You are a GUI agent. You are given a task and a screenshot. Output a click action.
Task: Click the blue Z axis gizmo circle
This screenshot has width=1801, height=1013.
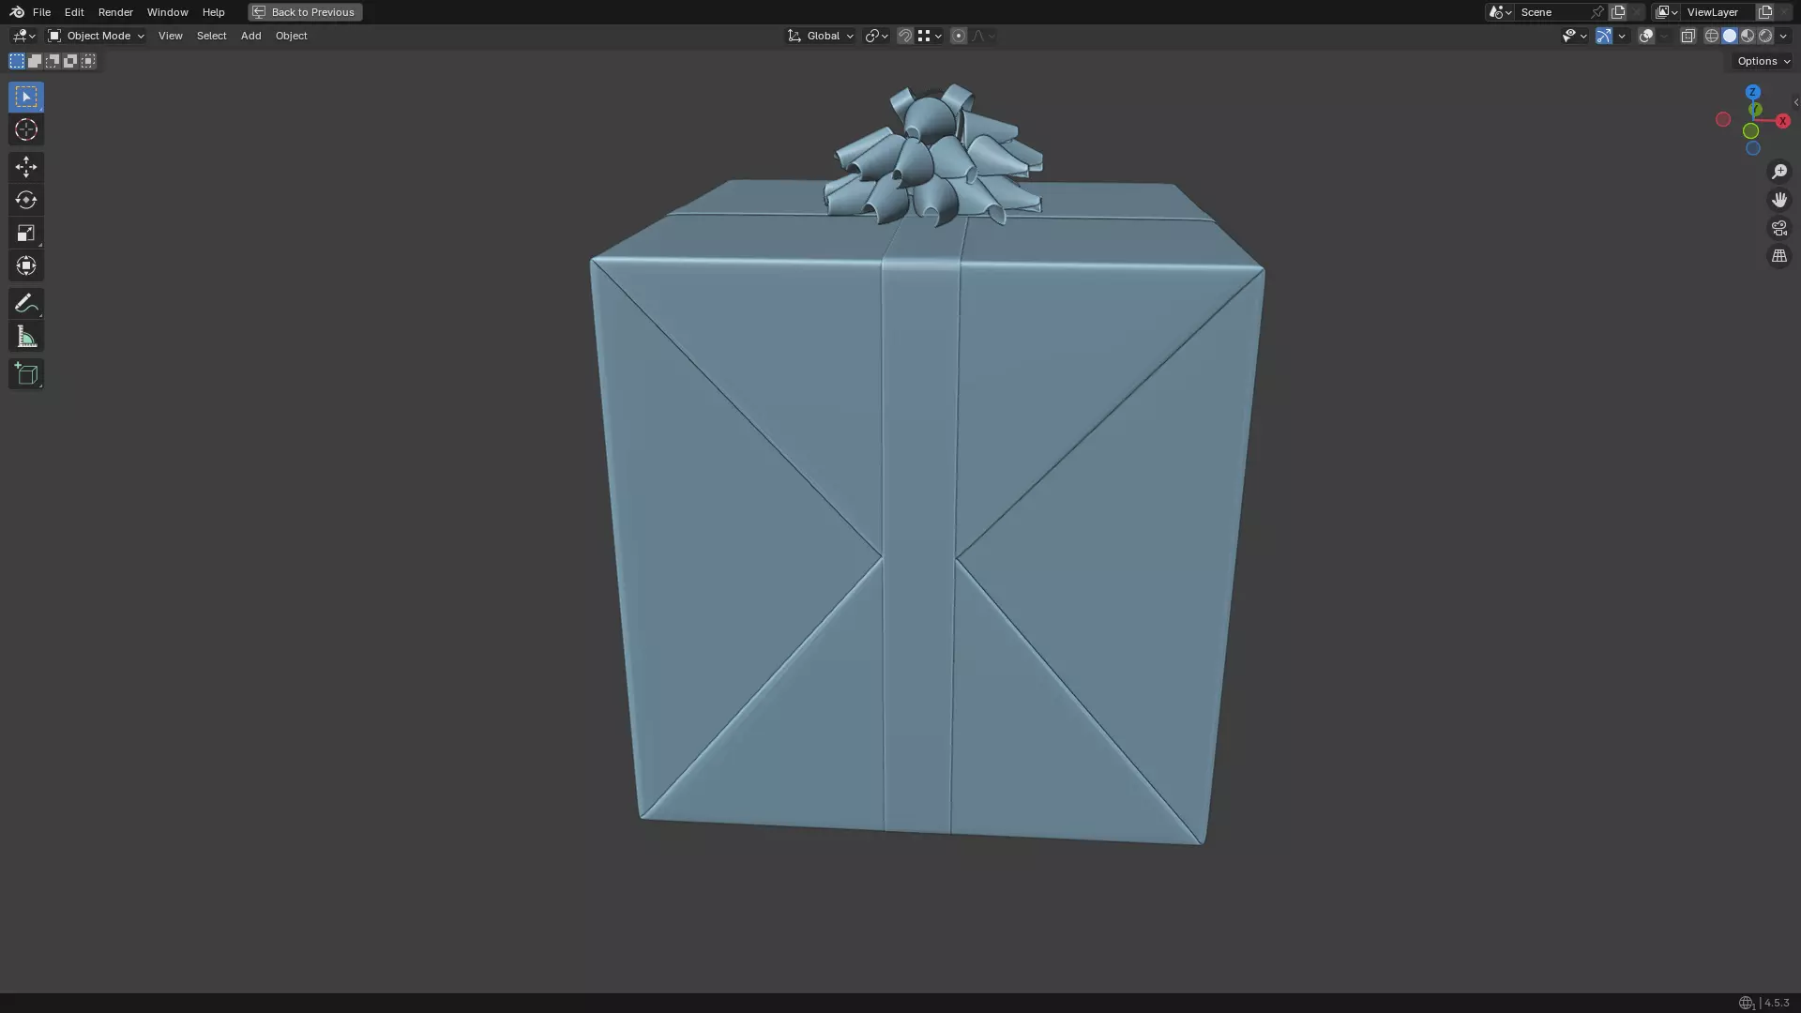pos(1752,92)
